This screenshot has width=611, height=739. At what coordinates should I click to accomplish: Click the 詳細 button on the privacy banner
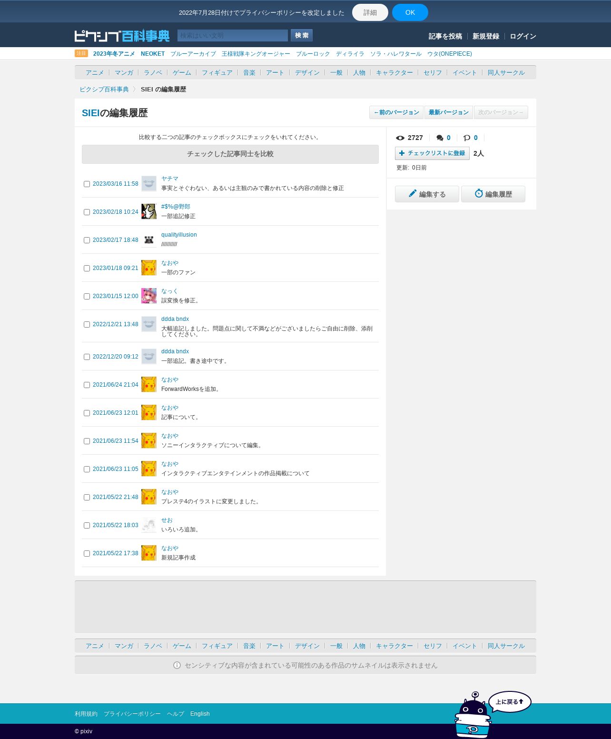coord(370,12)
